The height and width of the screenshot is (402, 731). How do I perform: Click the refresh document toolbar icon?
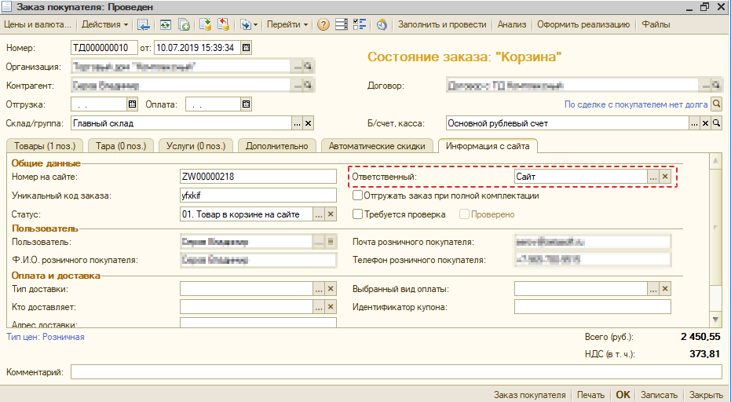point(166,24)
